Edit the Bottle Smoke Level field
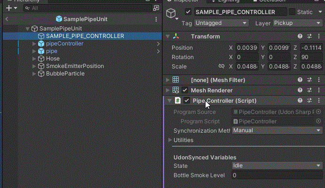The width and height of the screenshot is (325, 188). tap(277, 175)
